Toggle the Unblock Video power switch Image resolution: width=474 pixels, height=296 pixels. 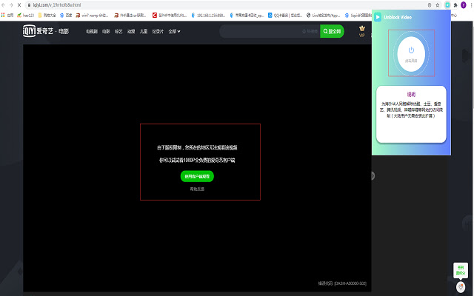[411, 53]
